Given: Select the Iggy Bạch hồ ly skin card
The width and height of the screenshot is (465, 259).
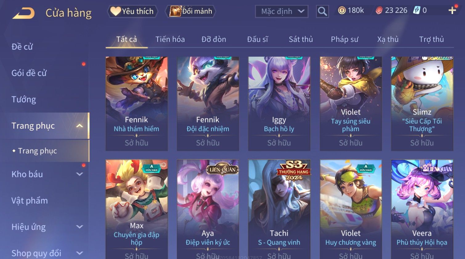Looking at the screenshot, I should [x=279, y=104].
